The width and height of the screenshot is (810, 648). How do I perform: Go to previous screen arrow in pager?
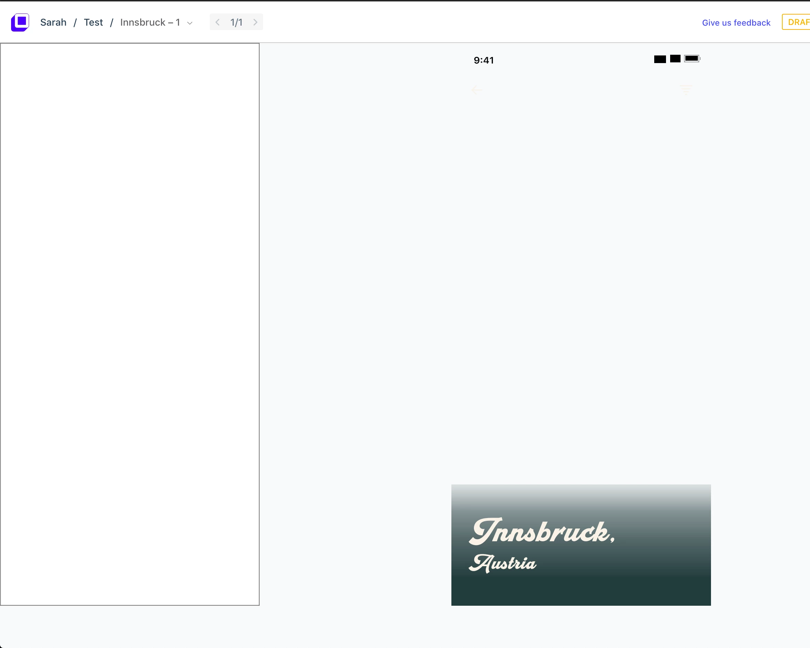click(x=217, y=22)
